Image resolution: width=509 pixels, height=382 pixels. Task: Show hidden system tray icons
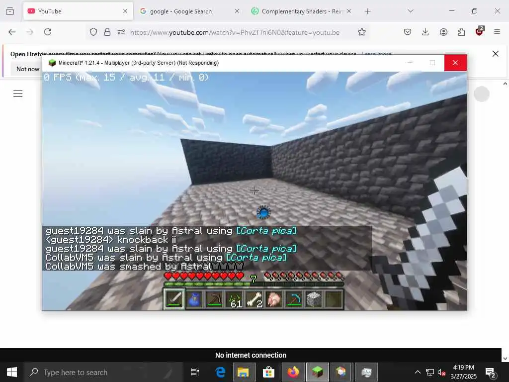(x=418, y=372)
